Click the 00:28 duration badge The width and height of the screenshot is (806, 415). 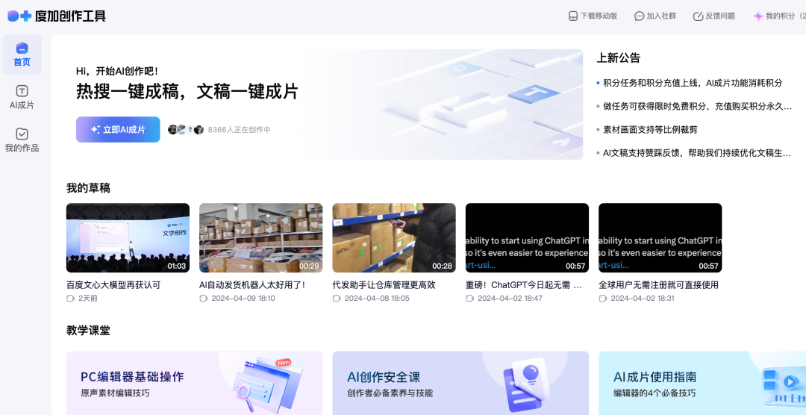coord(442,266)
